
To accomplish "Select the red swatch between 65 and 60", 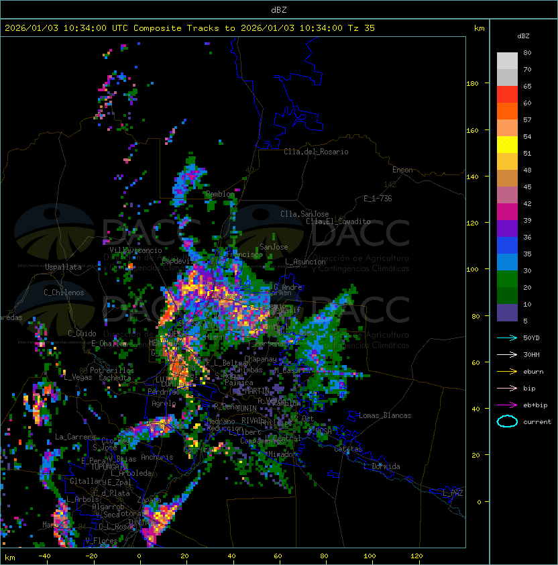I will [x=507, y=95].
